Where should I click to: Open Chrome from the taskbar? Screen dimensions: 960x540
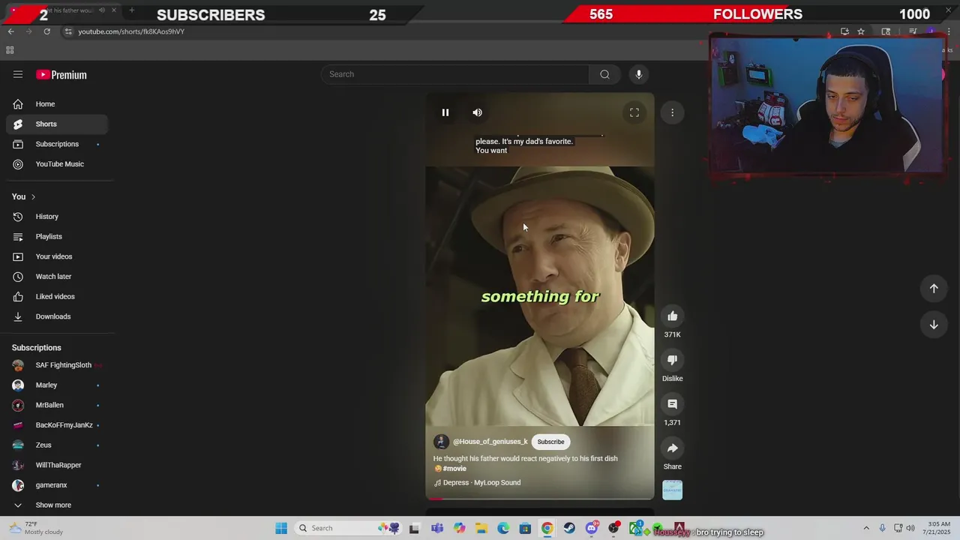[x=547, y=528]
